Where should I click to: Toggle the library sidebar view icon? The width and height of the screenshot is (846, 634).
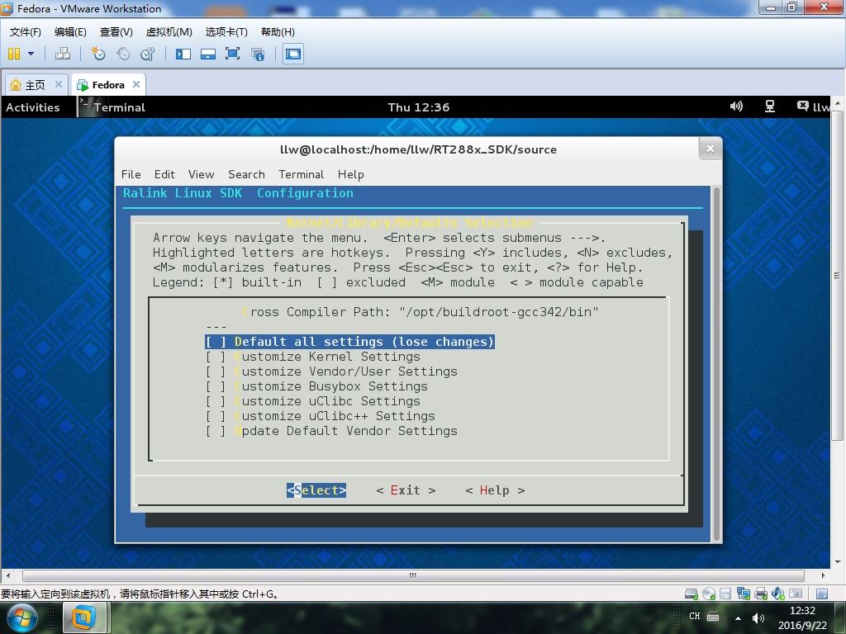[183, 54]
